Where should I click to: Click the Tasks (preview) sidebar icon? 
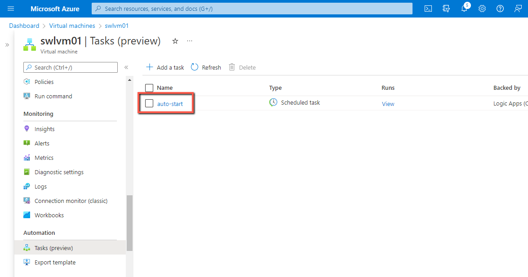(27, 248)
